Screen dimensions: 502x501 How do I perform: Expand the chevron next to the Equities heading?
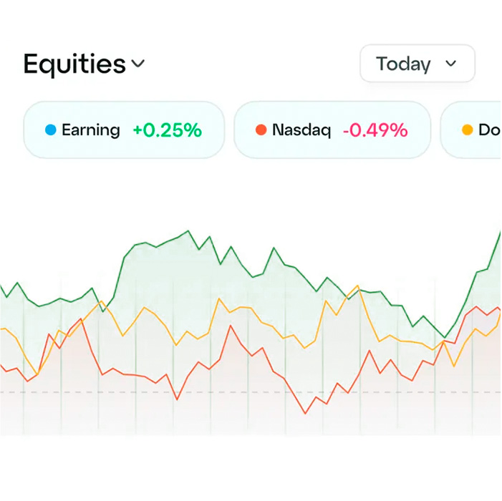(138, 64)
